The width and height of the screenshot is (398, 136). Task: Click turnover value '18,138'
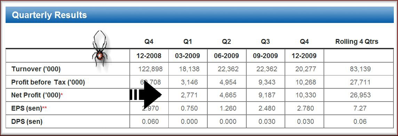[189, 69]
